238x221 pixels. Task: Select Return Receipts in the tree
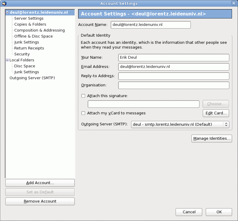click(29, 48)
